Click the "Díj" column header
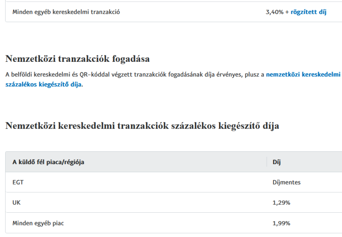 click(276, 162)
